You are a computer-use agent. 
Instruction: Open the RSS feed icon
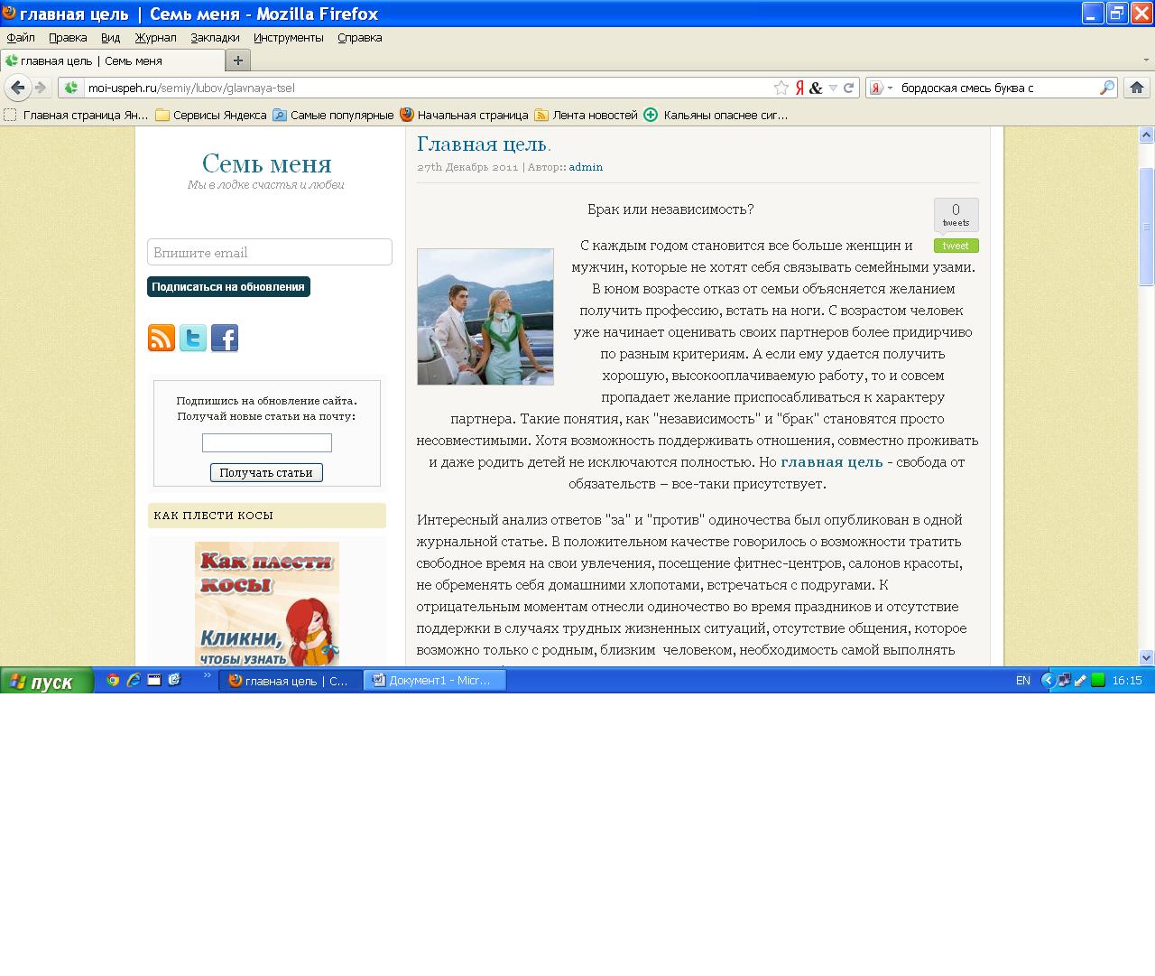tap(162, 338)
